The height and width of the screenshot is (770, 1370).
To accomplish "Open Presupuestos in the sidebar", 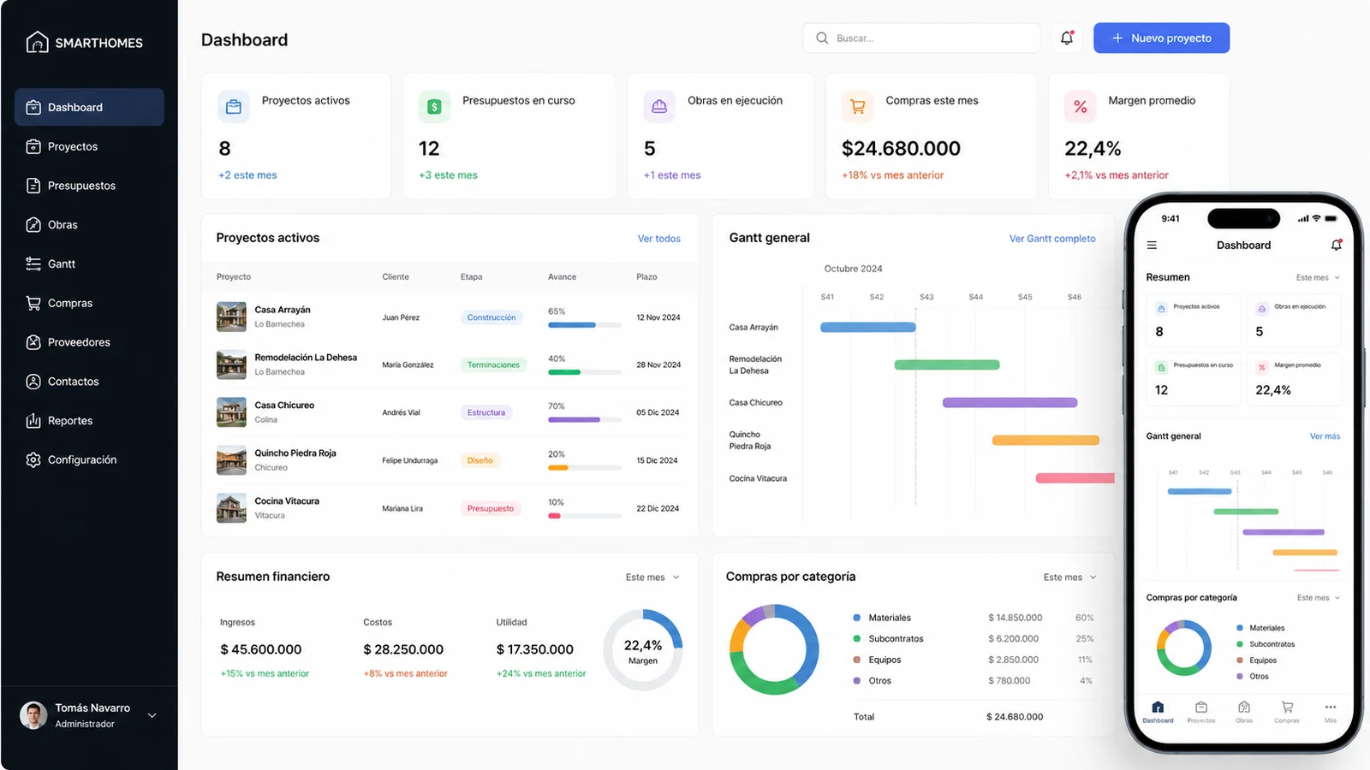I will pyautogui.click(x=89, y=186).
